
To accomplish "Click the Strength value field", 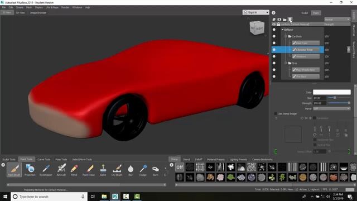I will pyautogui.click(x=320, y=103).
